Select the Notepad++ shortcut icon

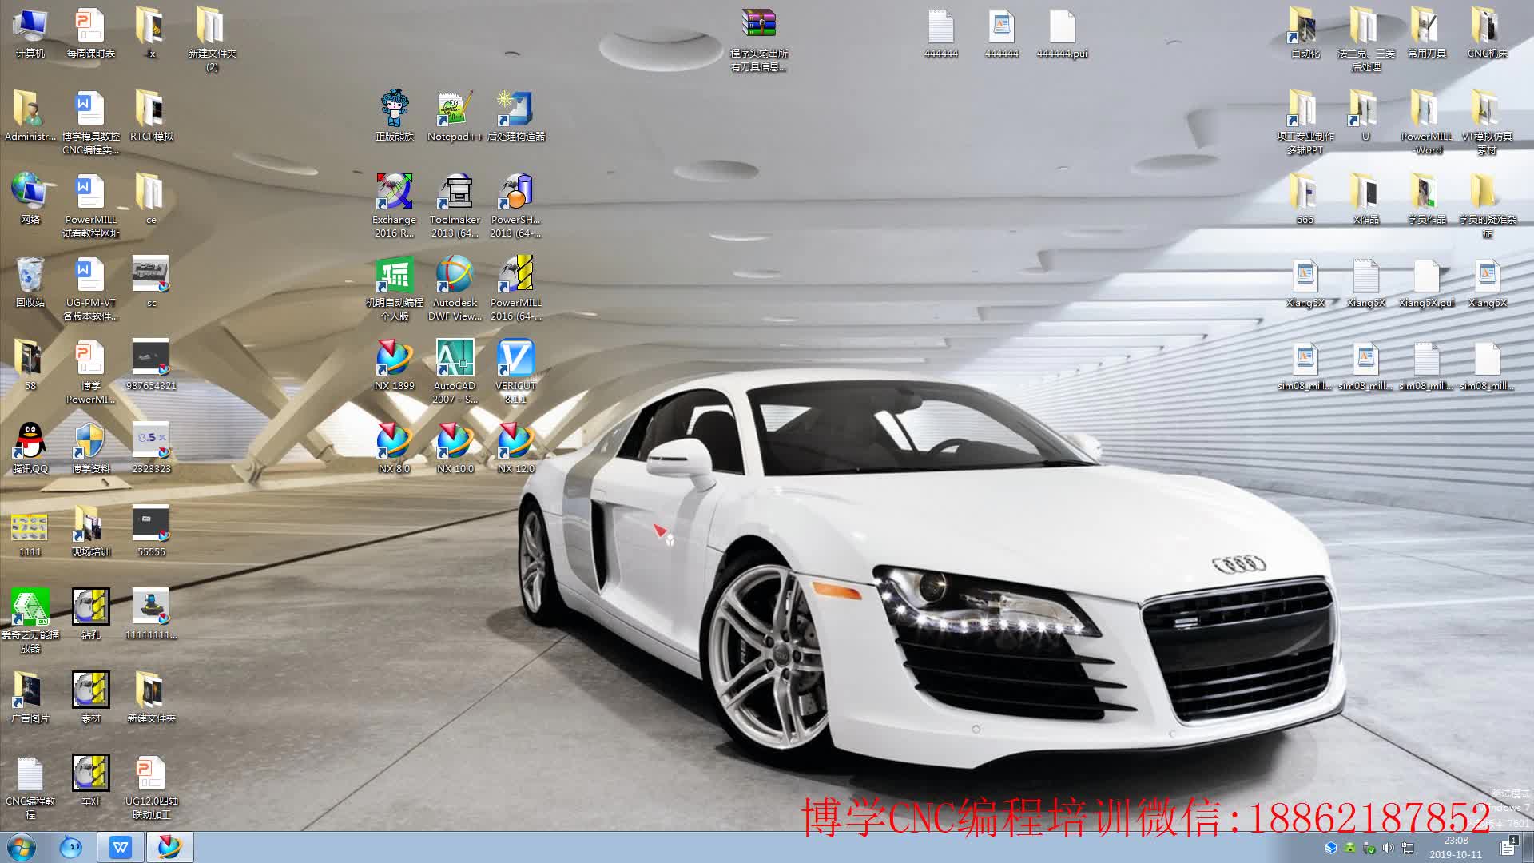pyautogui.click(x=455, y=109)
